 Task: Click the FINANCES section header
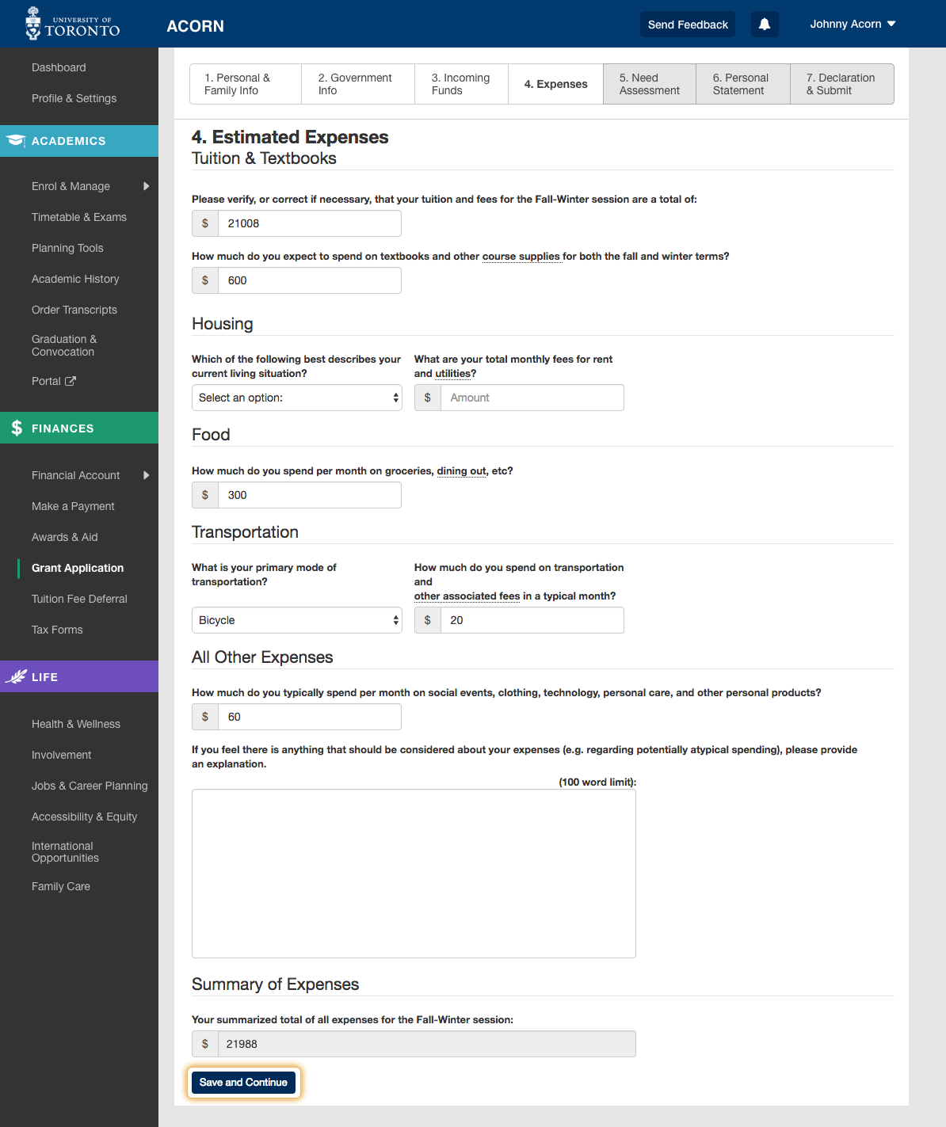click(79, 428)
